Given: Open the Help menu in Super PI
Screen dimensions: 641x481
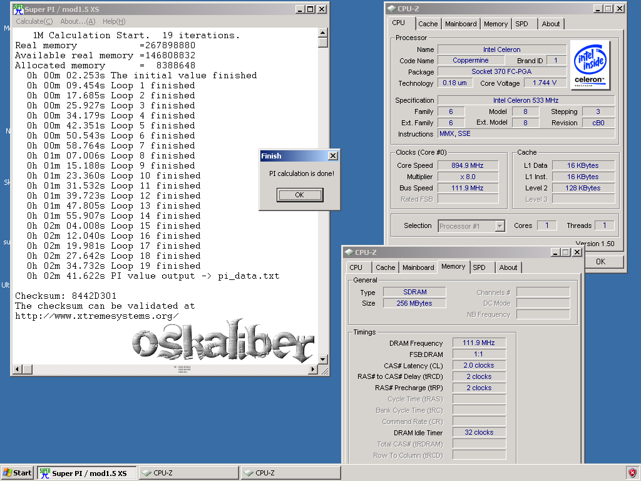Looking at the screenshot, I should 114,21.
